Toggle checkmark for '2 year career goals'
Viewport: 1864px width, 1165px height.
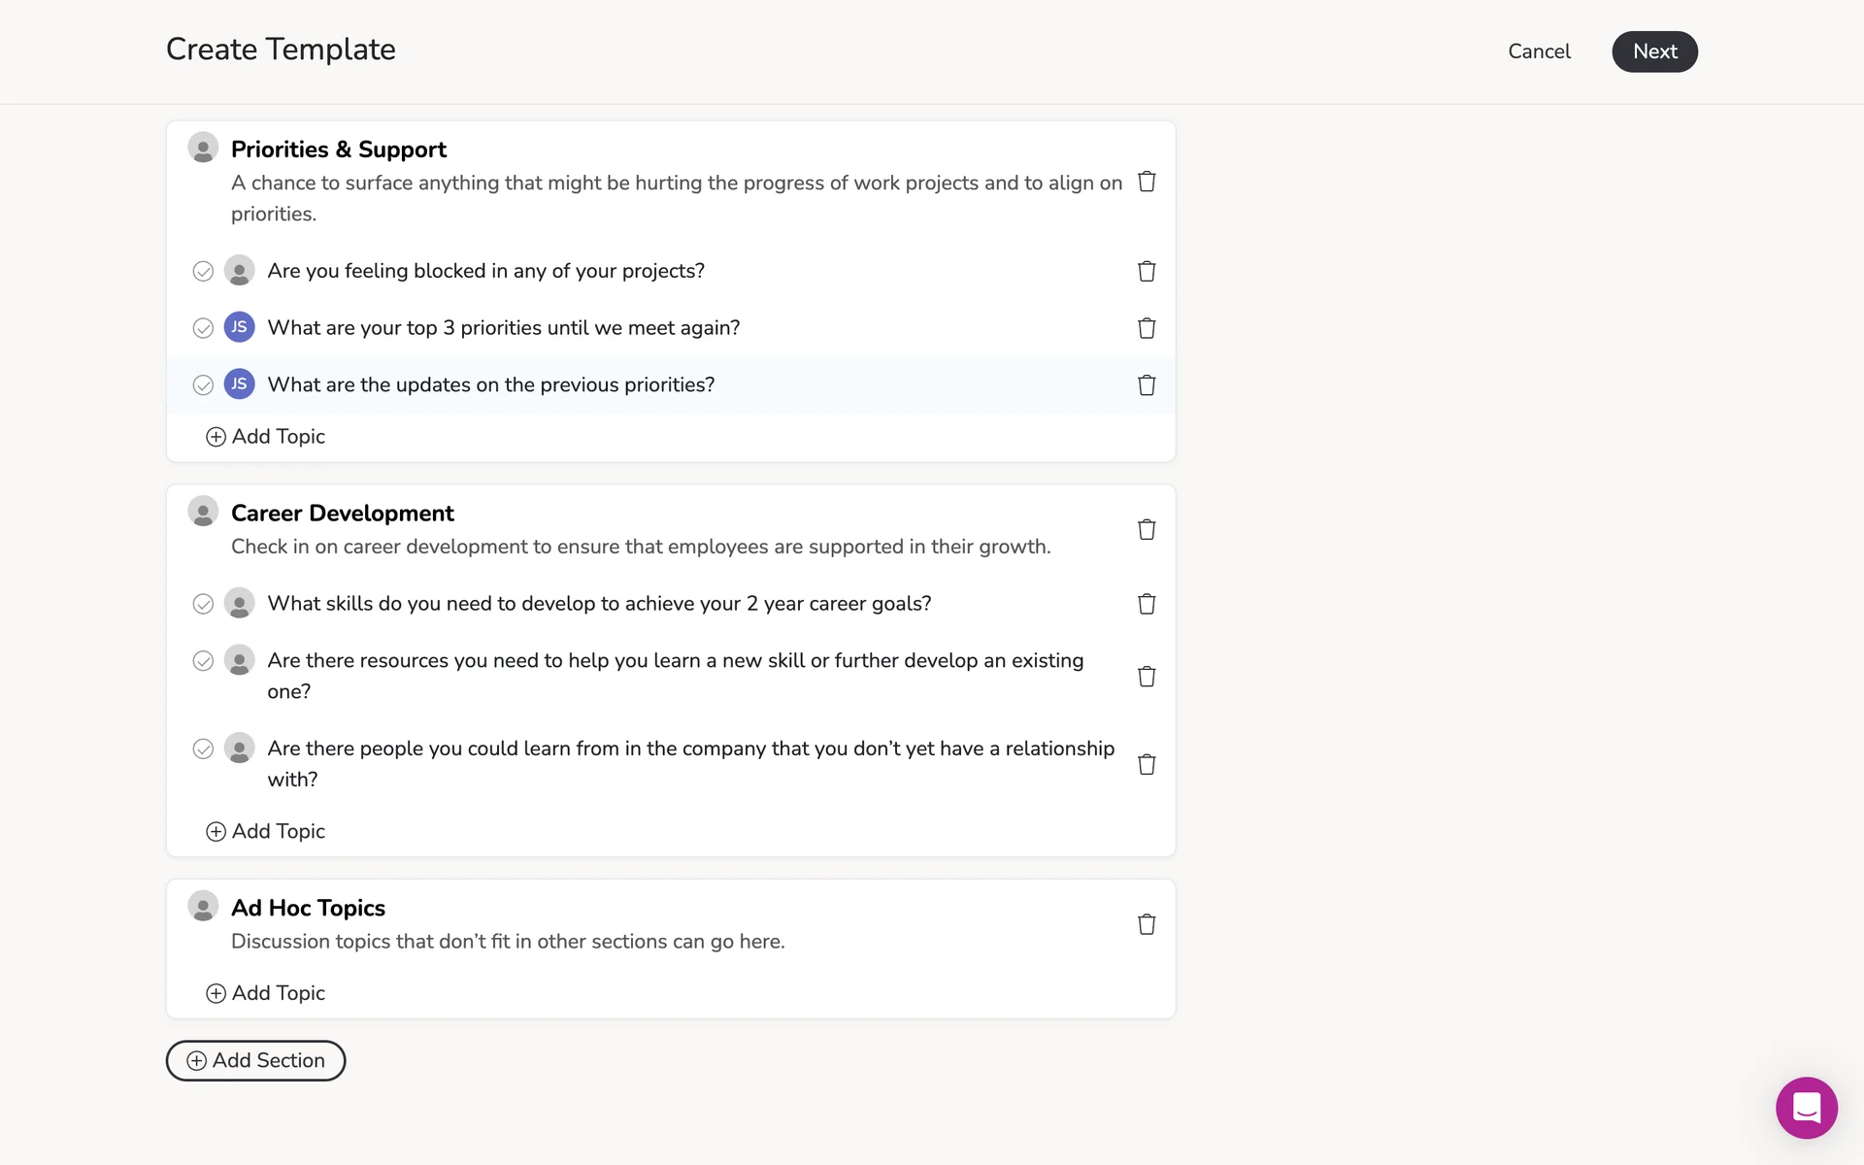point(203,604)
